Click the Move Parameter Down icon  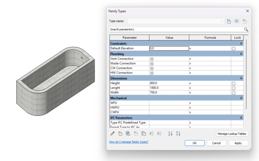[x=159, y=133]
